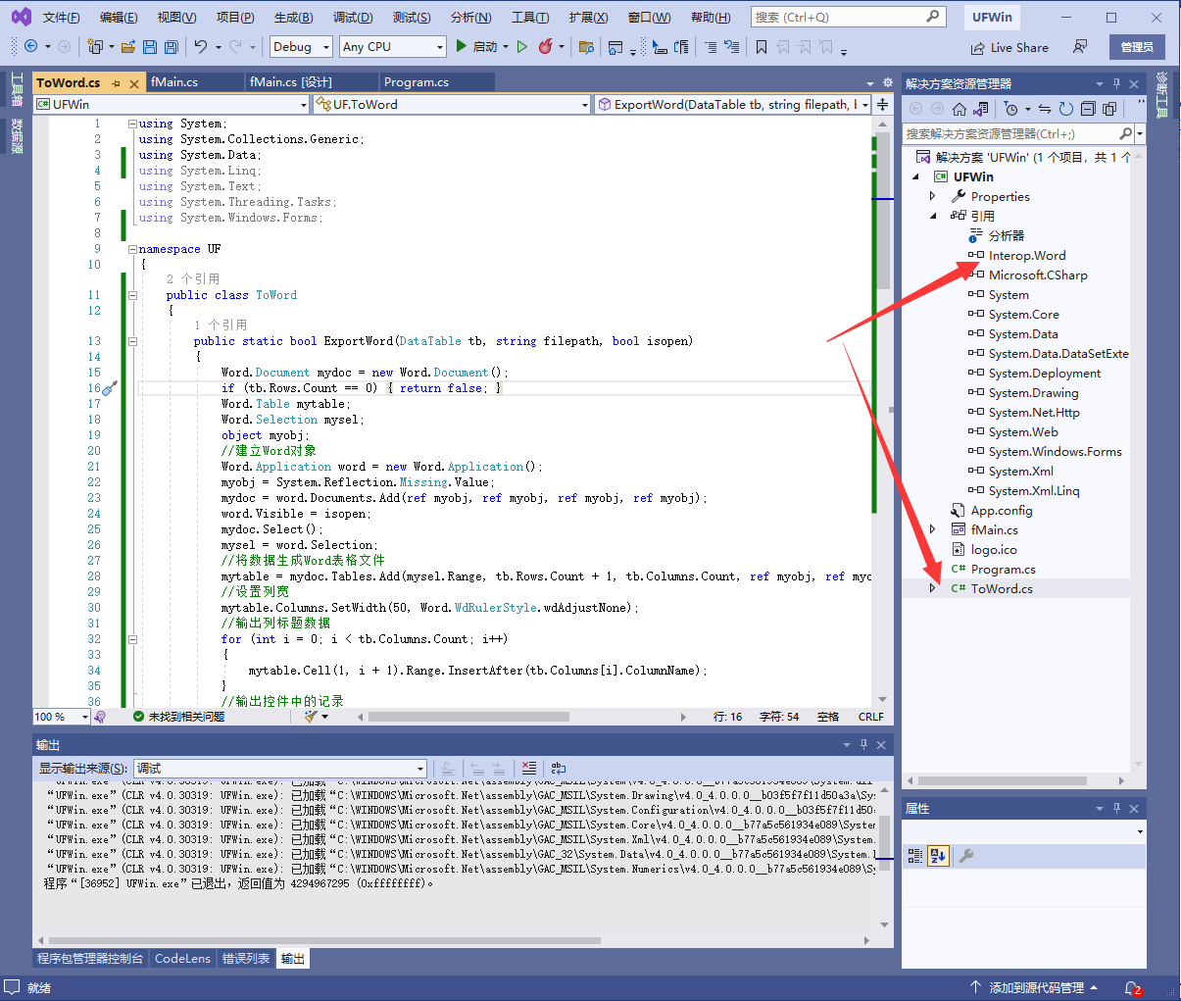Screen dimensions: 1181x1001
Task: Open the 扩展(X) menu
Action: 588,18
